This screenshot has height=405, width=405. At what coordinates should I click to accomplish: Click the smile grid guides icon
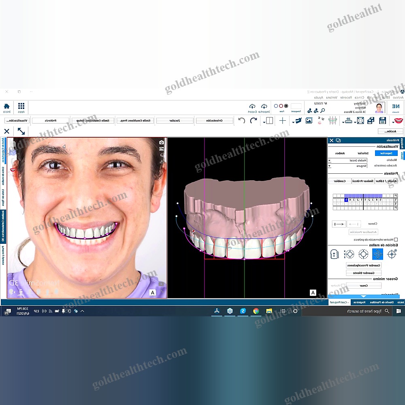(x=333, y=120)
